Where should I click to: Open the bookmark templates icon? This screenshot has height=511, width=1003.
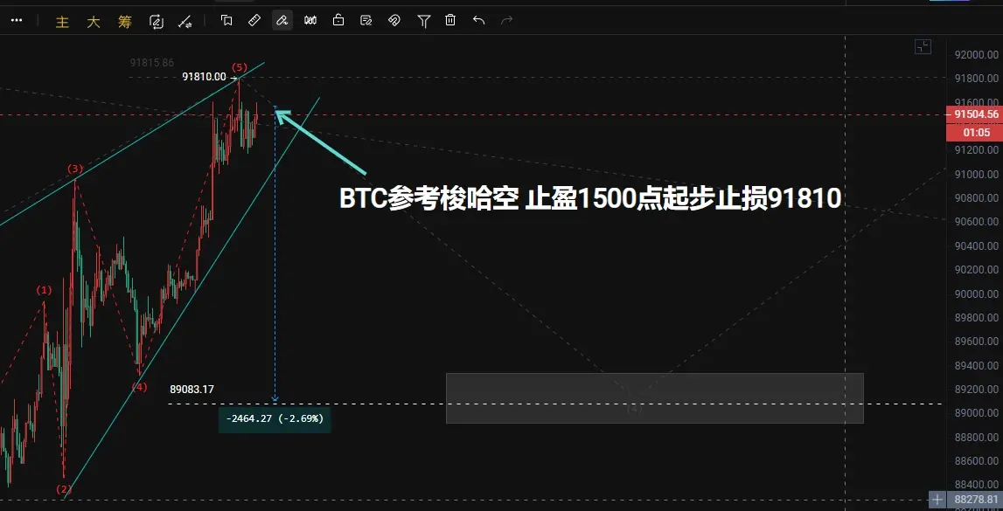point(226,20)
